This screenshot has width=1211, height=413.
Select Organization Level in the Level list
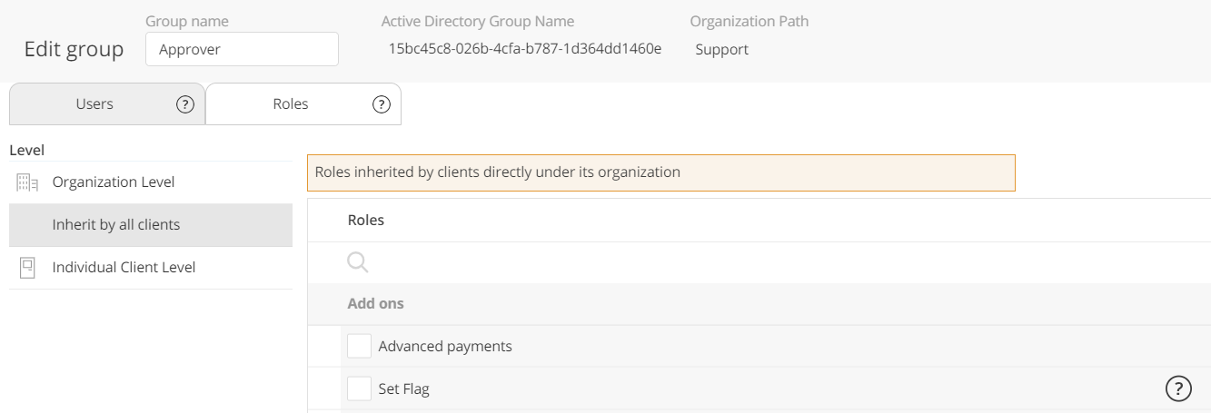coord(114,182)
